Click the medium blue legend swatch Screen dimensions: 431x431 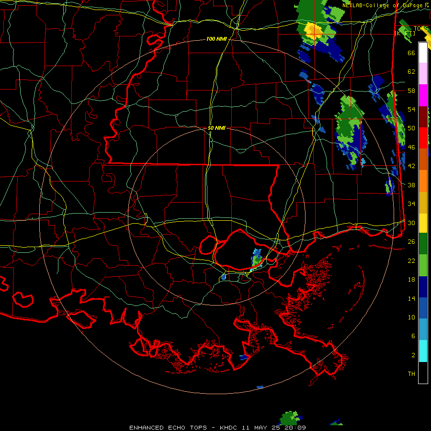click(x=423, y=308)
